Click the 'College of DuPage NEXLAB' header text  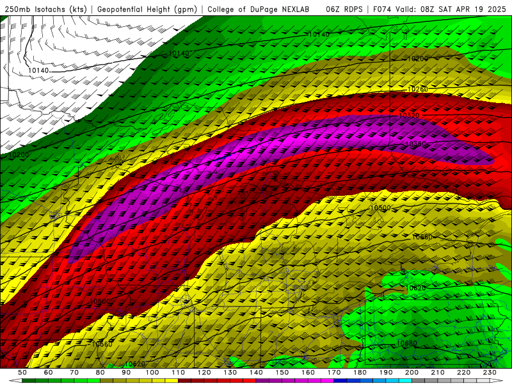pos(259,10)
